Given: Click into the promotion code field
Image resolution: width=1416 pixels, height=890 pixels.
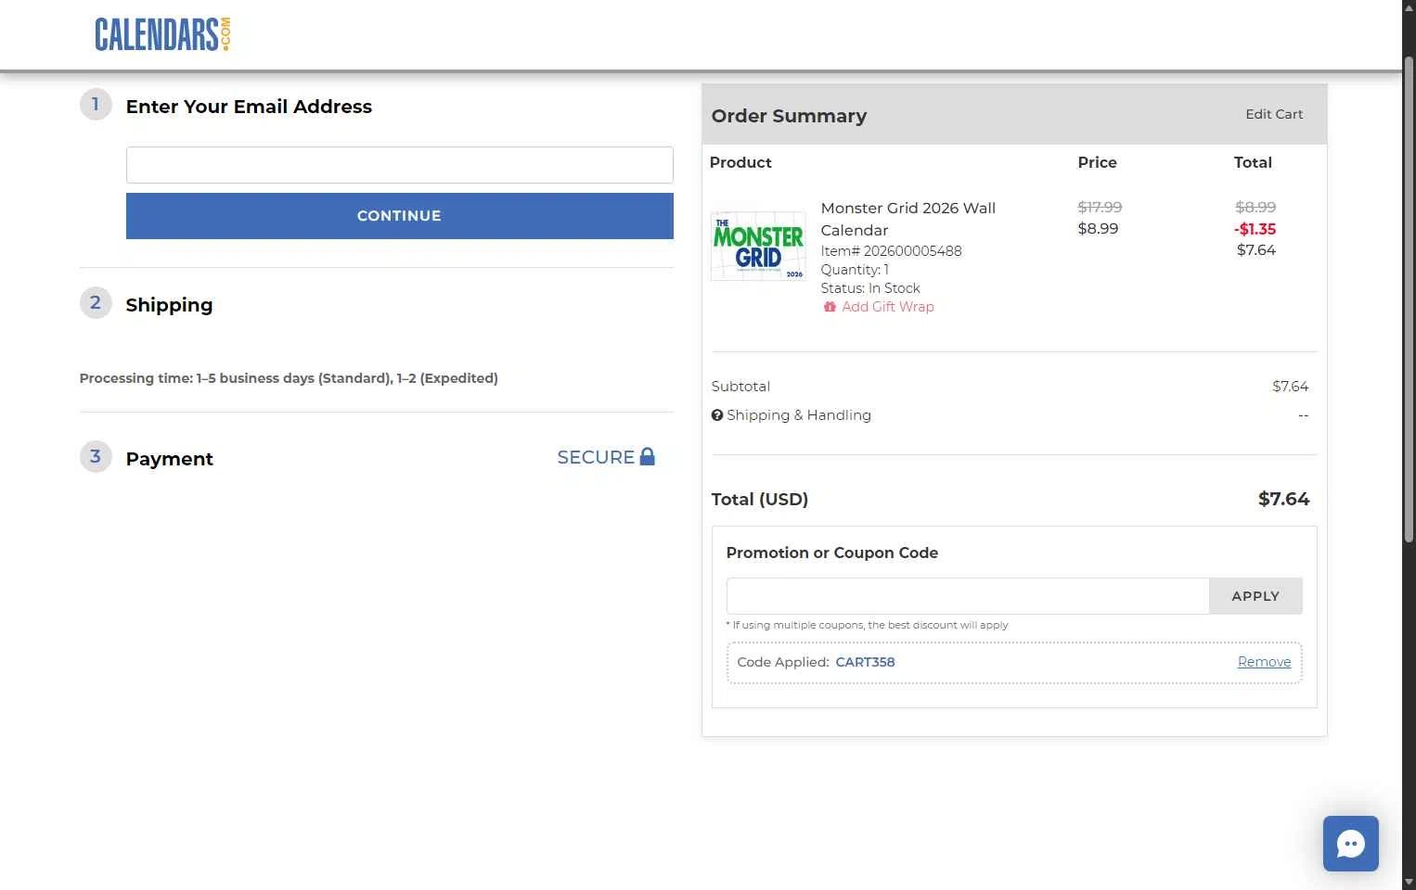Looking at the screenshot, I should 967,596.
